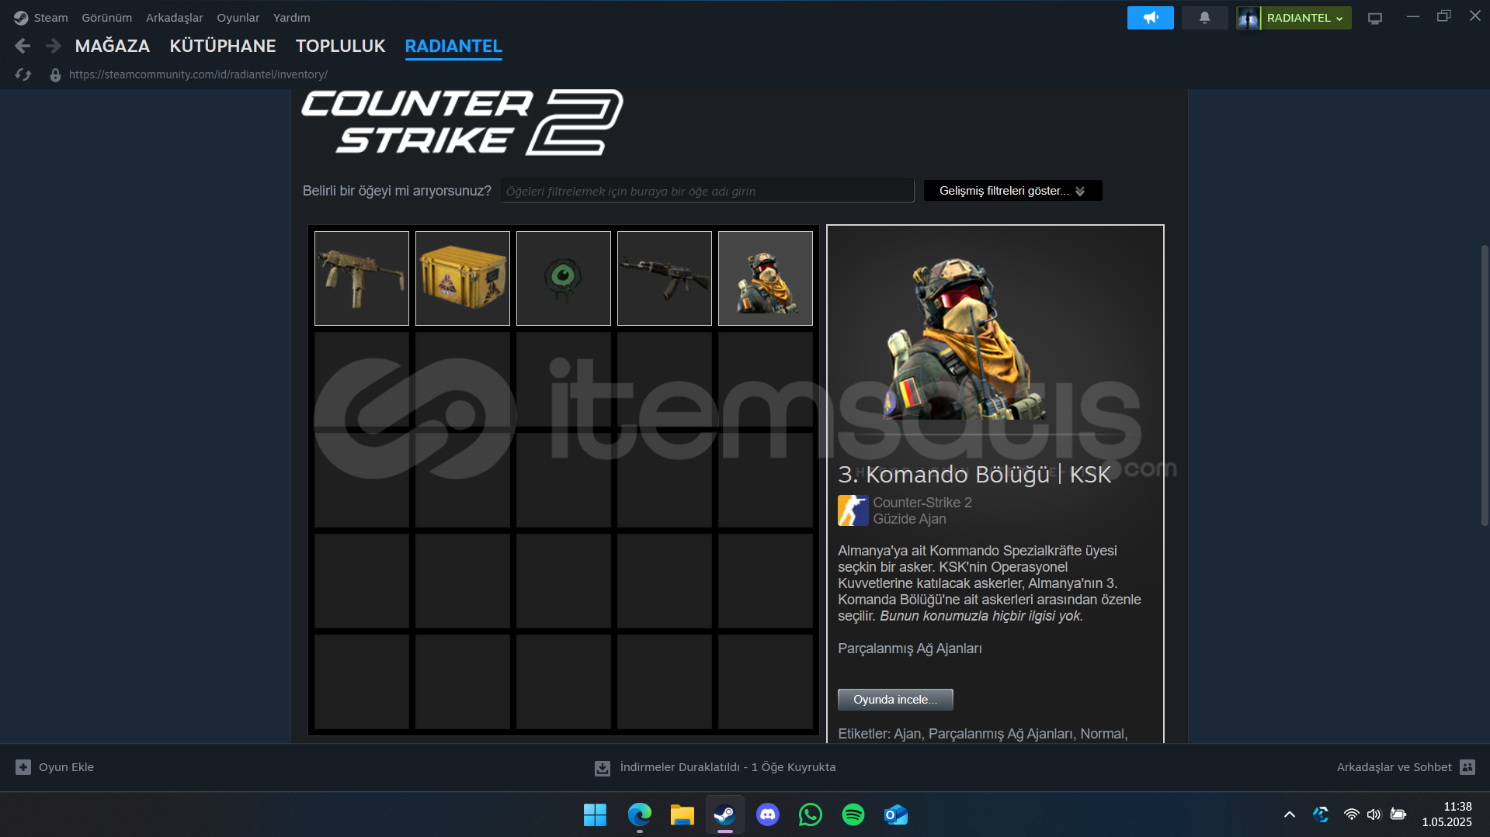This screenshot has height=837, width=1490.
Task: Focus the item name filter field
Action: [707, 191]
